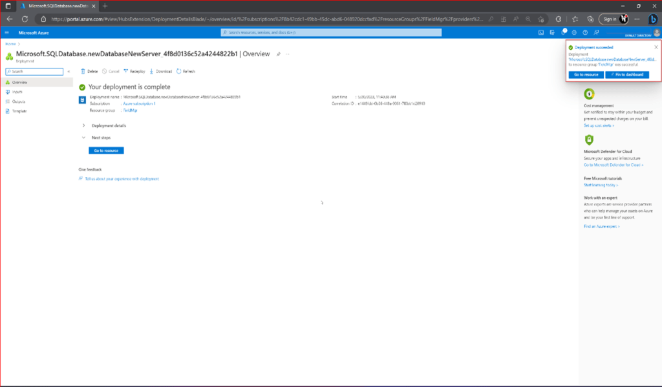This screenshot has width=662, height=387.
Task: Open browser Settings and more ellipsis
Action: [637, 19]
